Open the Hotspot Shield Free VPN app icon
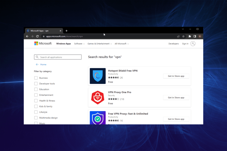The height and width of the screenshot is (151, 227). (98, 76)
